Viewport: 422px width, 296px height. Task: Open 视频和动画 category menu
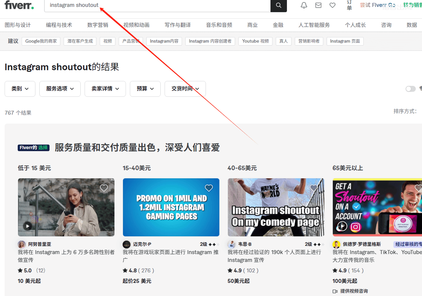coord(136,25)
